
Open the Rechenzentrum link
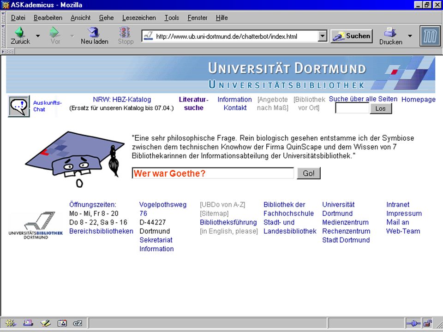pyautogui.click(x=346, y=231)
